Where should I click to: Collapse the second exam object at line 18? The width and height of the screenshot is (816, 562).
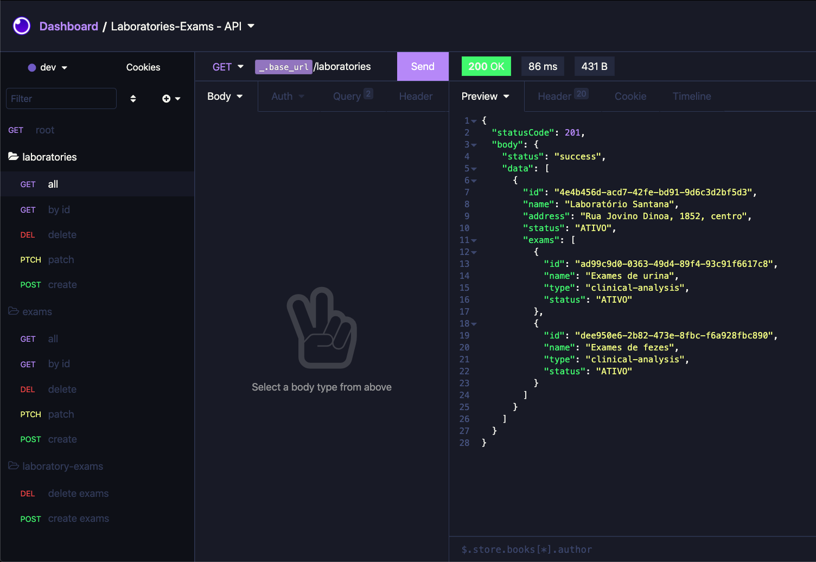474,324
